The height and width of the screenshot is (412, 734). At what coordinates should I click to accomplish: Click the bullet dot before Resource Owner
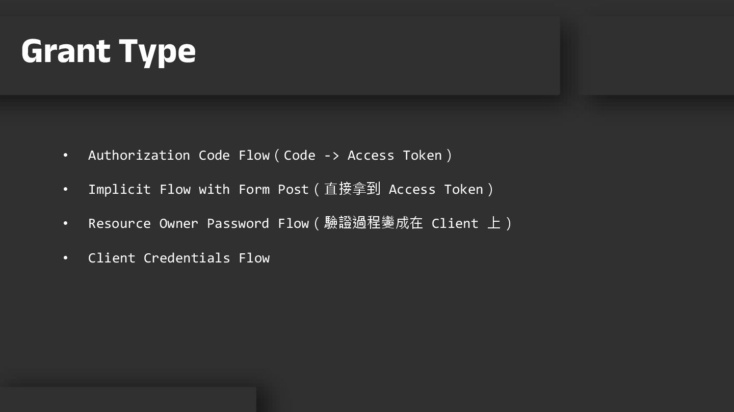(65, 223)
